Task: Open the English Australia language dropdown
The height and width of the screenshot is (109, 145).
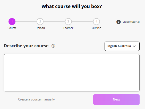Action: (x=122, y=46)
